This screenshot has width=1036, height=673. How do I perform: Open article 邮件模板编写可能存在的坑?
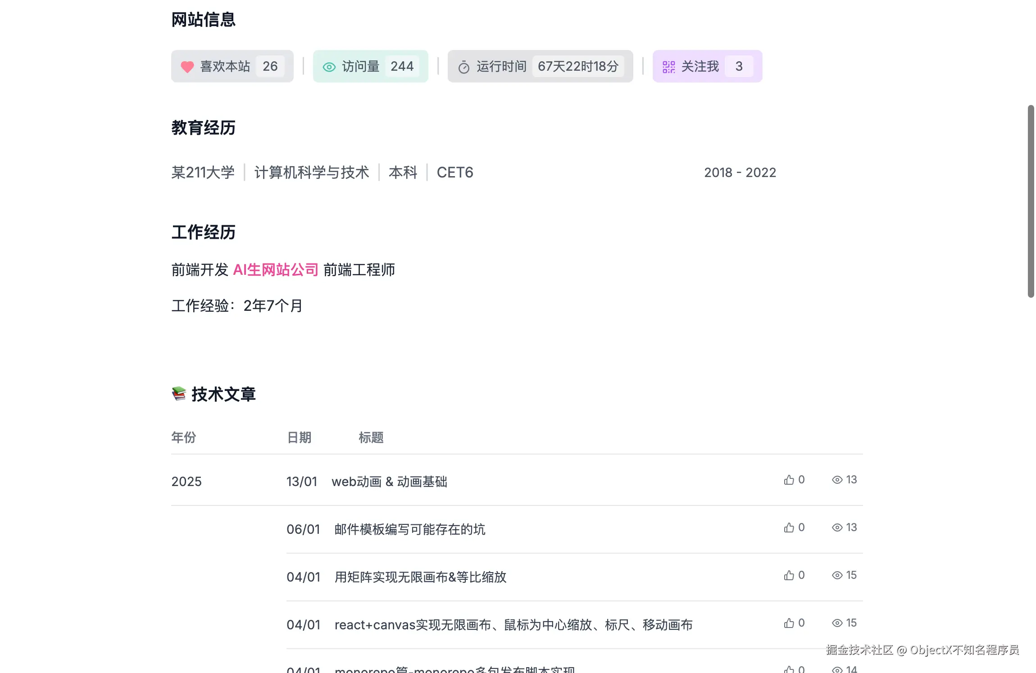[409, 529]
